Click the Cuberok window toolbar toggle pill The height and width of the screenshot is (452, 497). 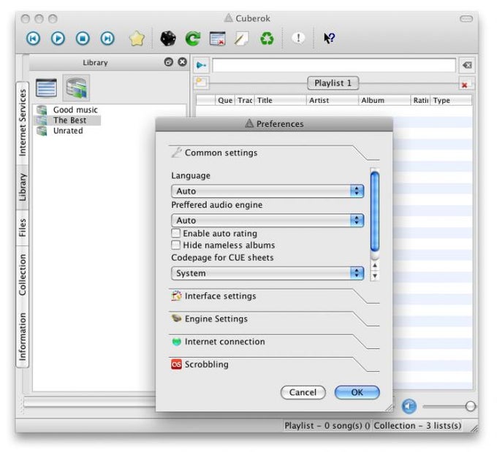[466, 19]
